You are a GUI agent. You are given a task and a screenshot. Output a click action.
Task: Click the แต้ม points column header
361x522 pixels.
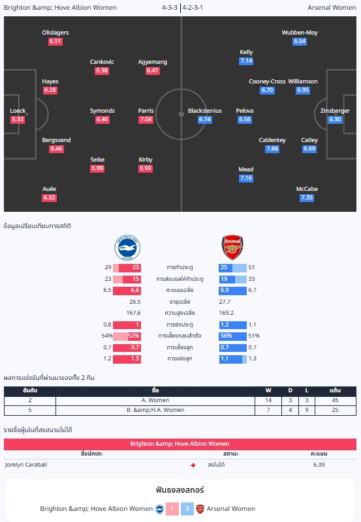[x=336, y=391]
